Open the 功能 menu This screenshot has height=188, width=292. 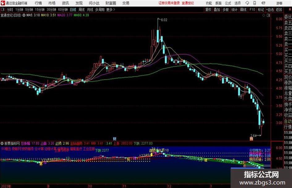click(x=209, y=3)
